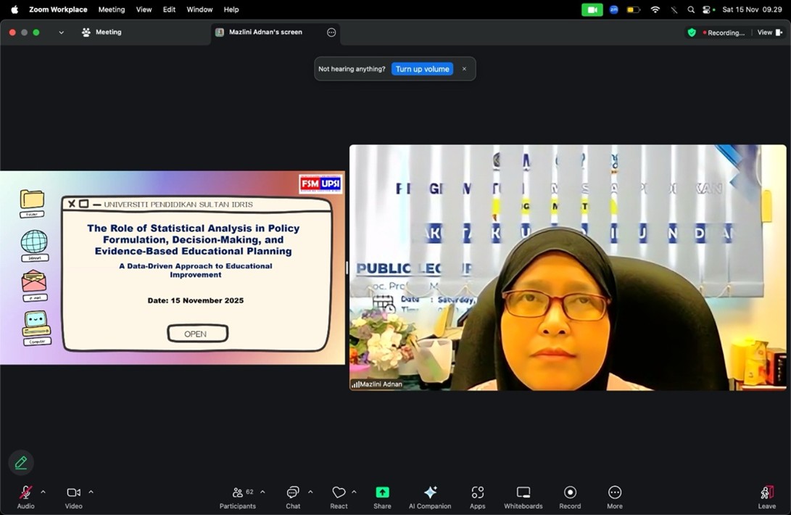Dismiss the Not hearing anything notice
Image resolution: width=791 pixels, height=515 pixels.
point(464,69)
